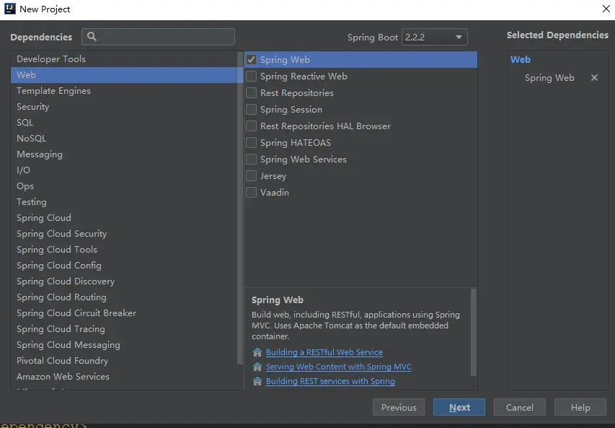Select the Spring Cloud category
The height and width of the screenshot is (428, 615).
(x=124, y=218)
